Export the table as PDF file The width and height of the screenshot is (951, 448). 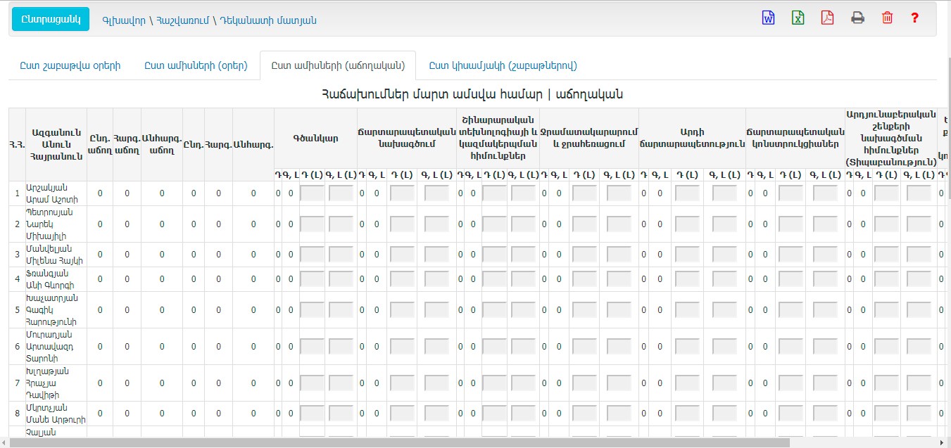pyautogui.click(x=827, y=18)
